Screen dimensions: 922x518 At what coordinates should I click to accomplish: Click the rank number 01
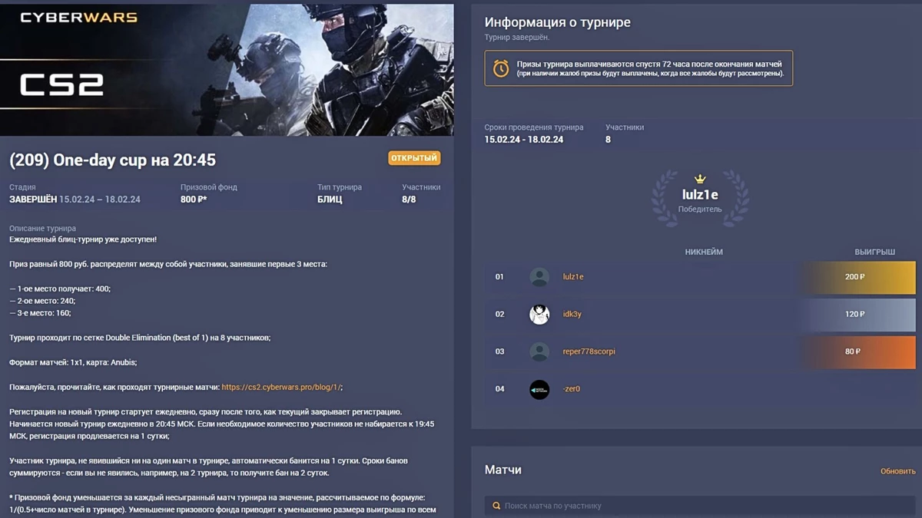(x=499, y=277)
